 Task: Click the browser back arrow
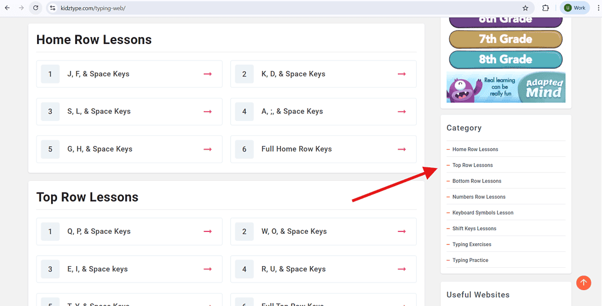tap(7, 8)
